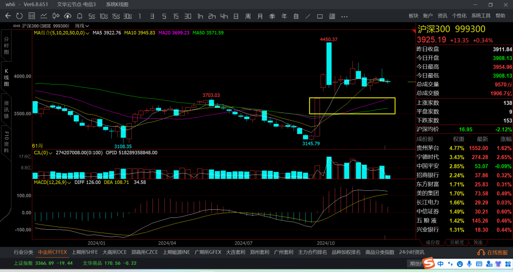513x272 pixels.
Task: Open the 分时图 side tab
Action: (7, 45)
